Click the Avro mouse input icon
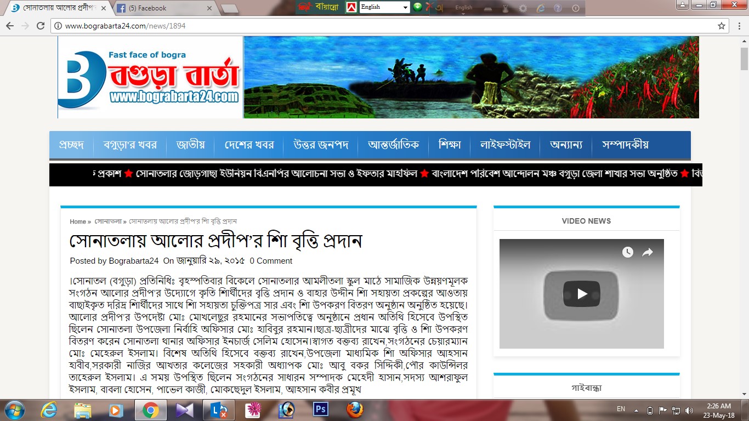The width and height of the screenshot is (749, 421). click(x=506, y=8)
